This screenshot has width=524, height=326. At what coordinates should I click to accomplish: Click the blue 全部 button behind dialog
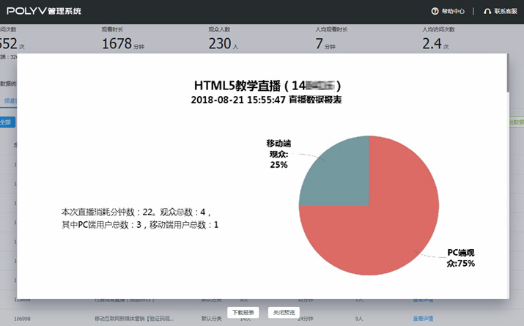coord(6,122)
